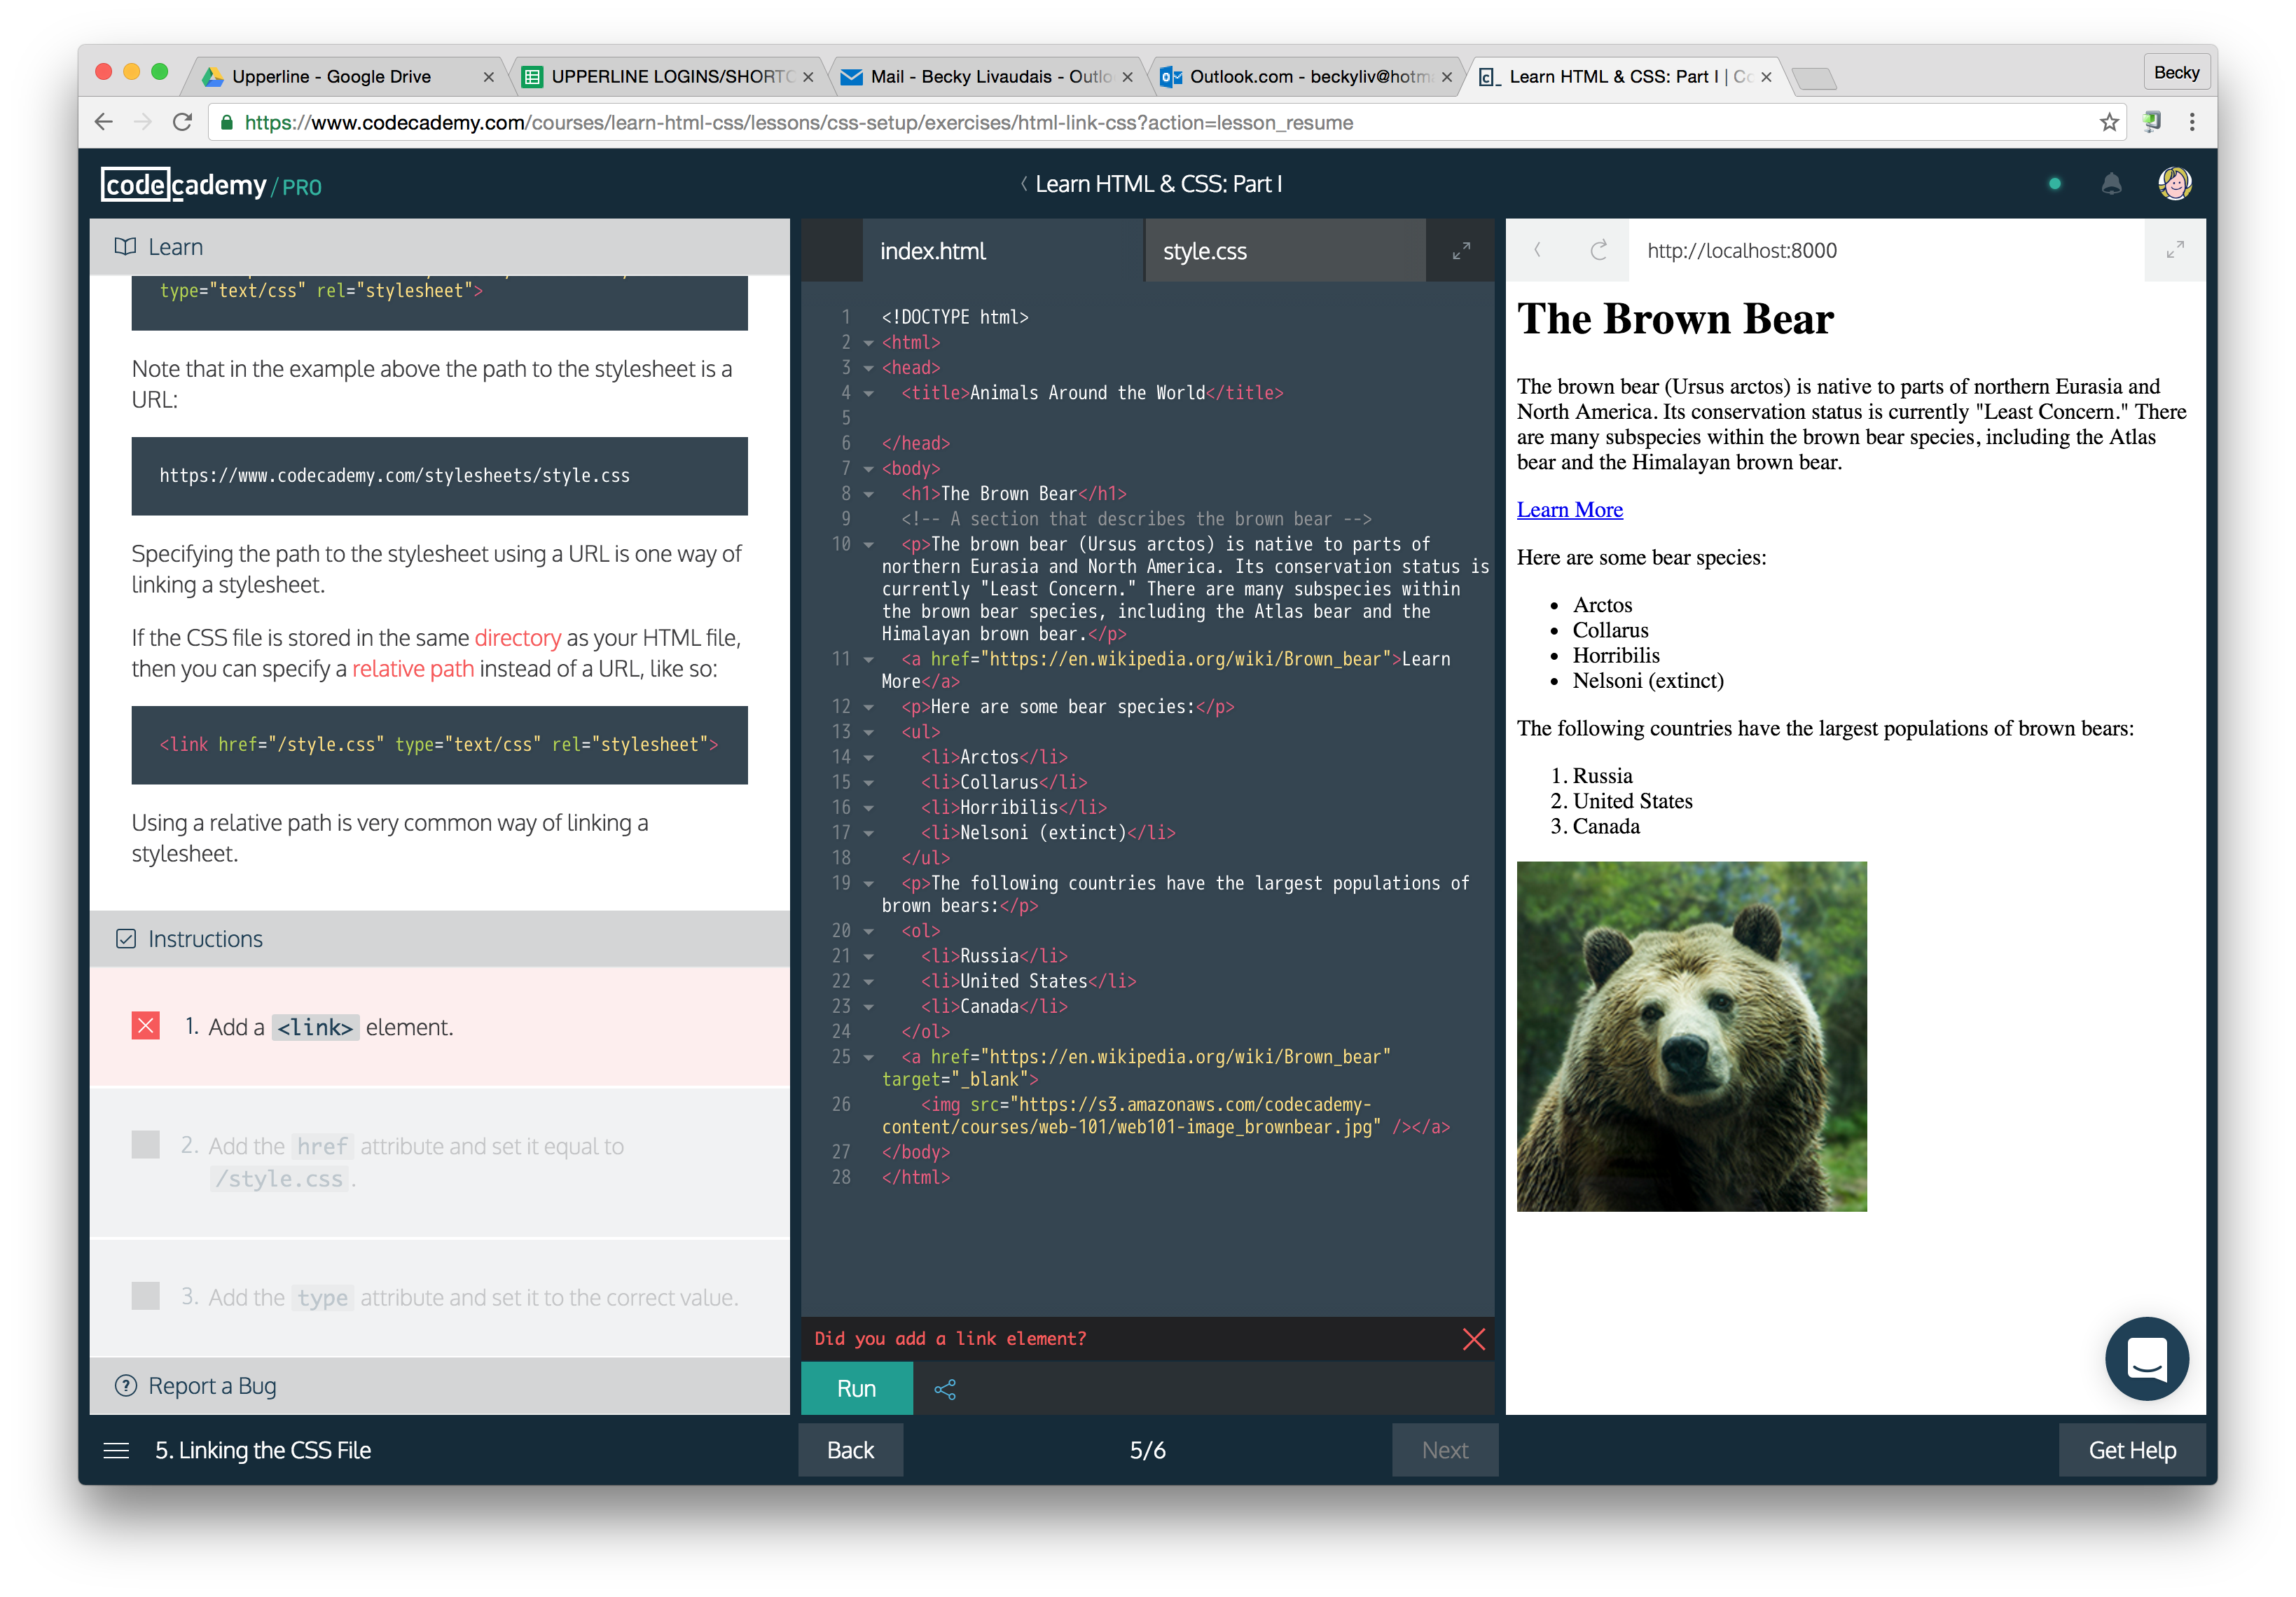Refresh the localhost preview

pyautogui.click(x=1599, y=250)
